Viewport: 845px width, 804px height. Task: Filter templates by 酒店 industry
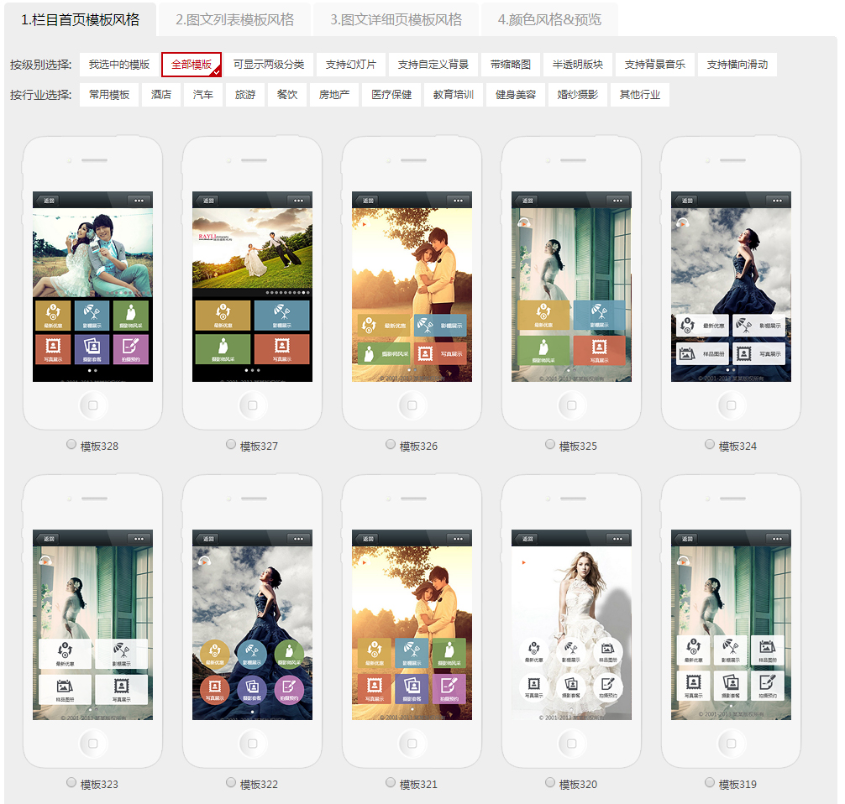(x=161, y=95)
